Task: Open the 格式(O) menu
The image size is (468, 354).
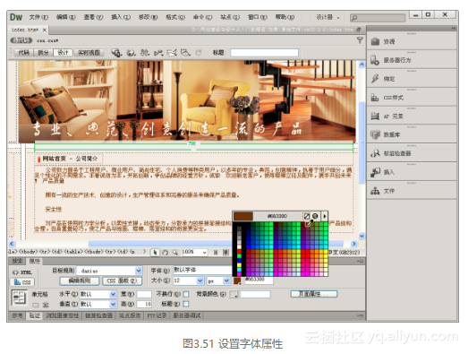Action: (x=175, y=17)
